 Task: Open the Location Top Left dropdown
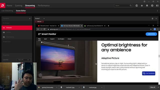coord(24,60)
